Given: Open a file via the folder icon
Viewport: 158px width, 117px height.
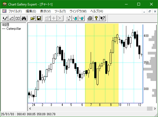Looking at the screenshot, I should pyautogui.click(x=33, y=18).
